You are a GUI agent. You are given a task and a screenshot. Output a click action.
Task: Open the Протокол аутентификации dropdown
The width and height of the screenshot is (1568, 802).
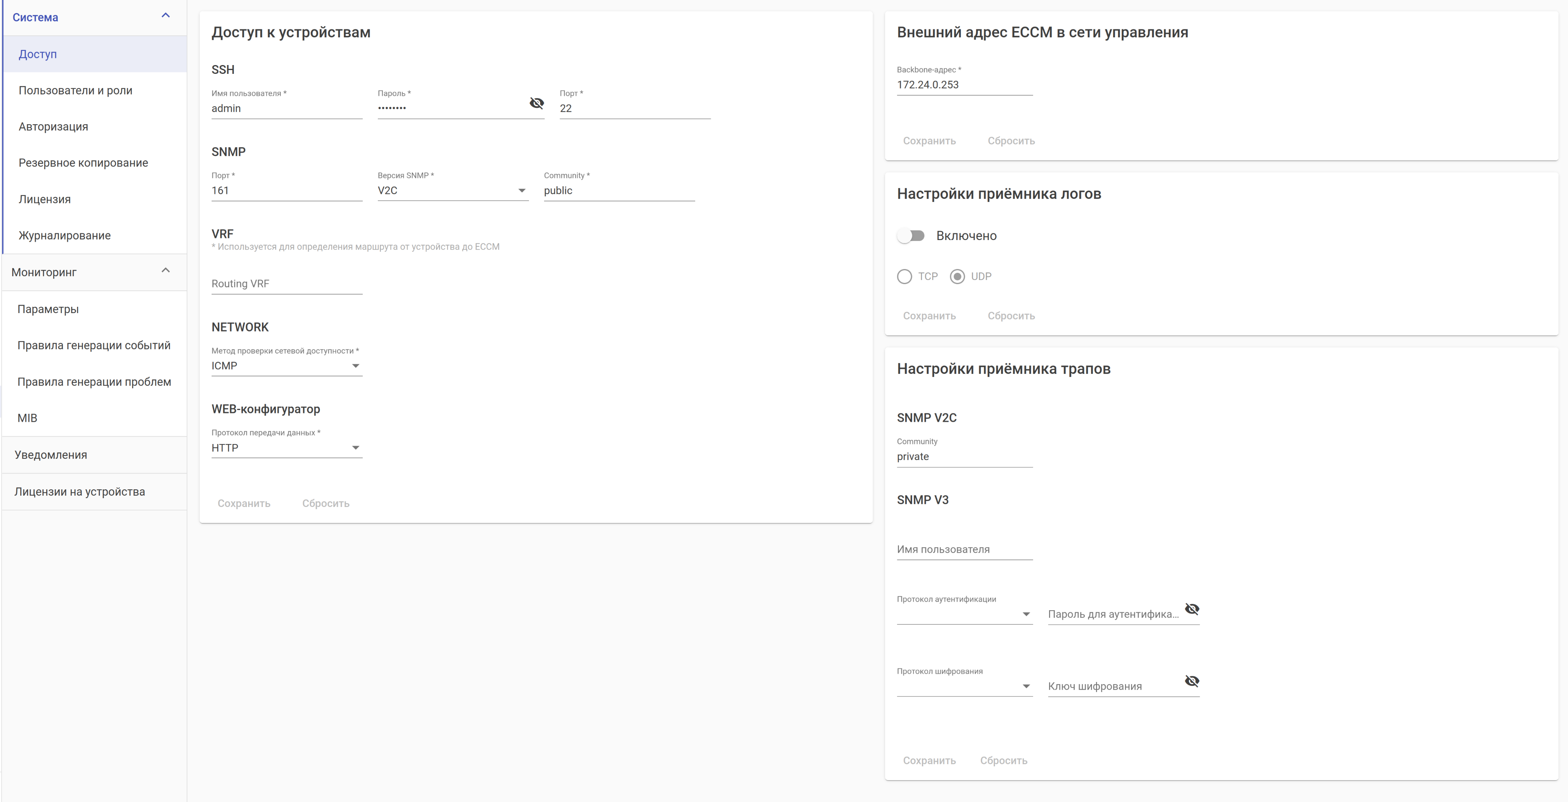pos(964,614)
